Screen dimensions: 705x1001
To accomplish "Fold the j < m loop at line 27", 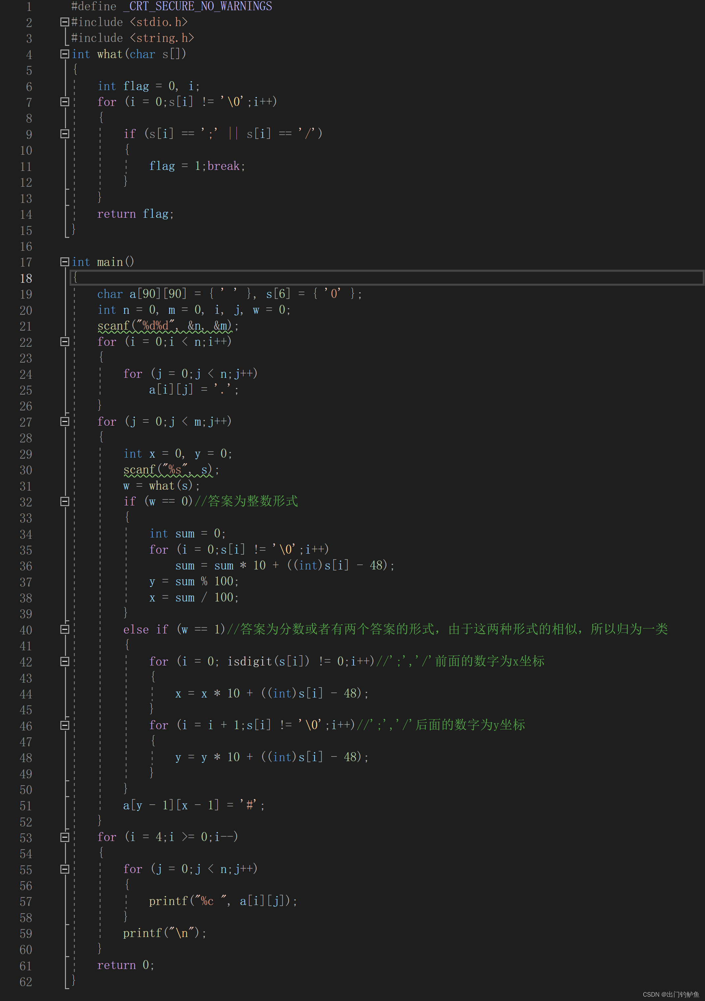I will pyautogui.click(x=65, y=422).
